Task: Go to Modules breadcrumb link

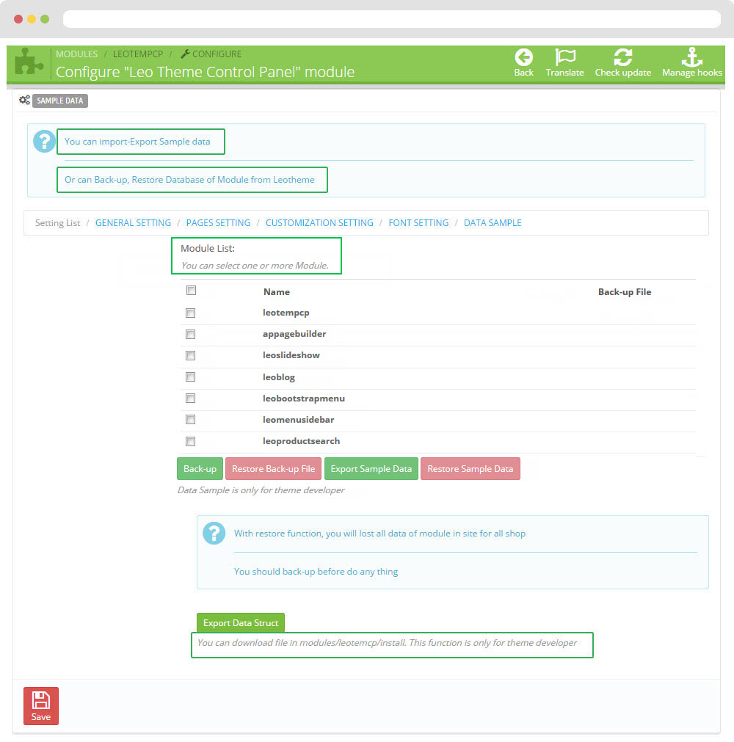Action: 76,54
